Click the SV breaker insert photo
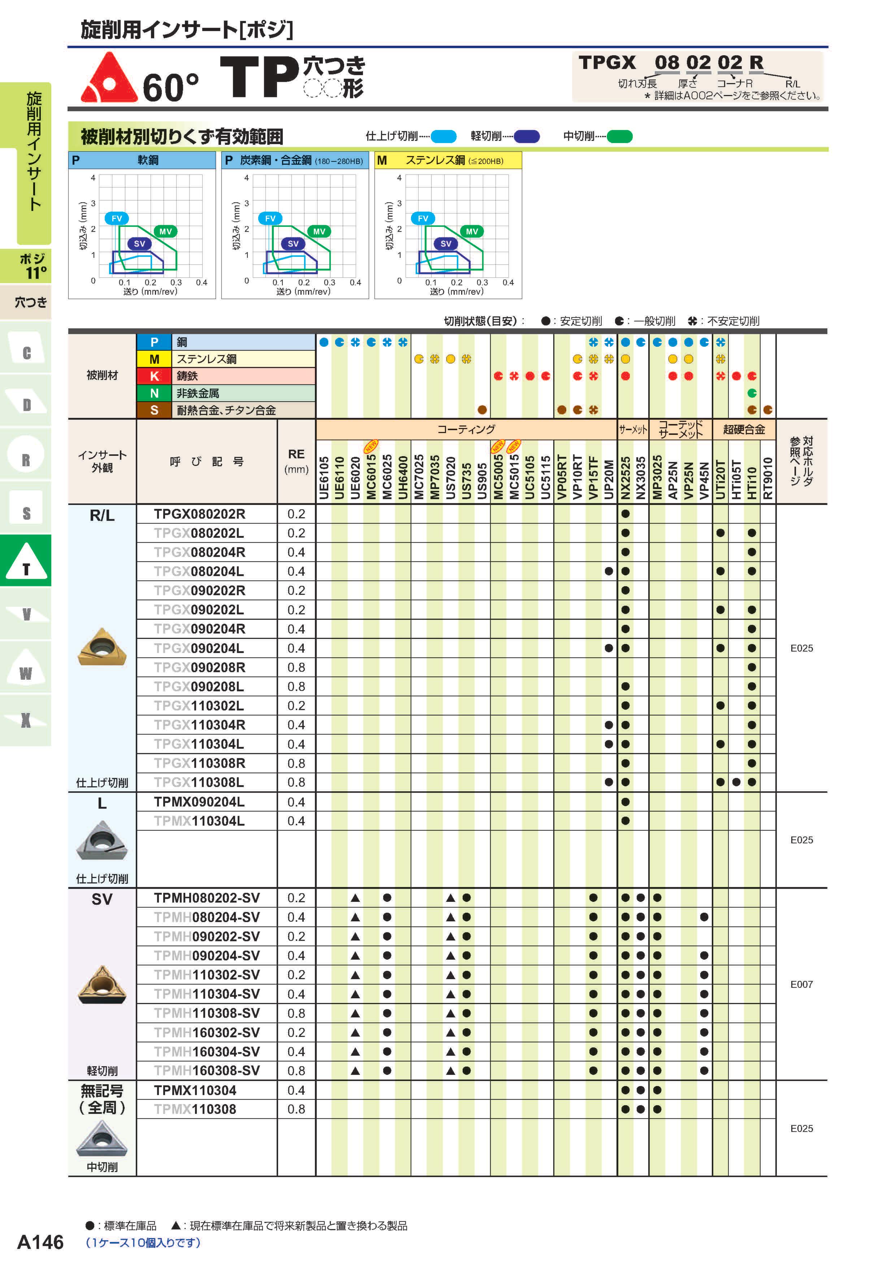This screenshot has width=896, height=1267. coord(102,985)
